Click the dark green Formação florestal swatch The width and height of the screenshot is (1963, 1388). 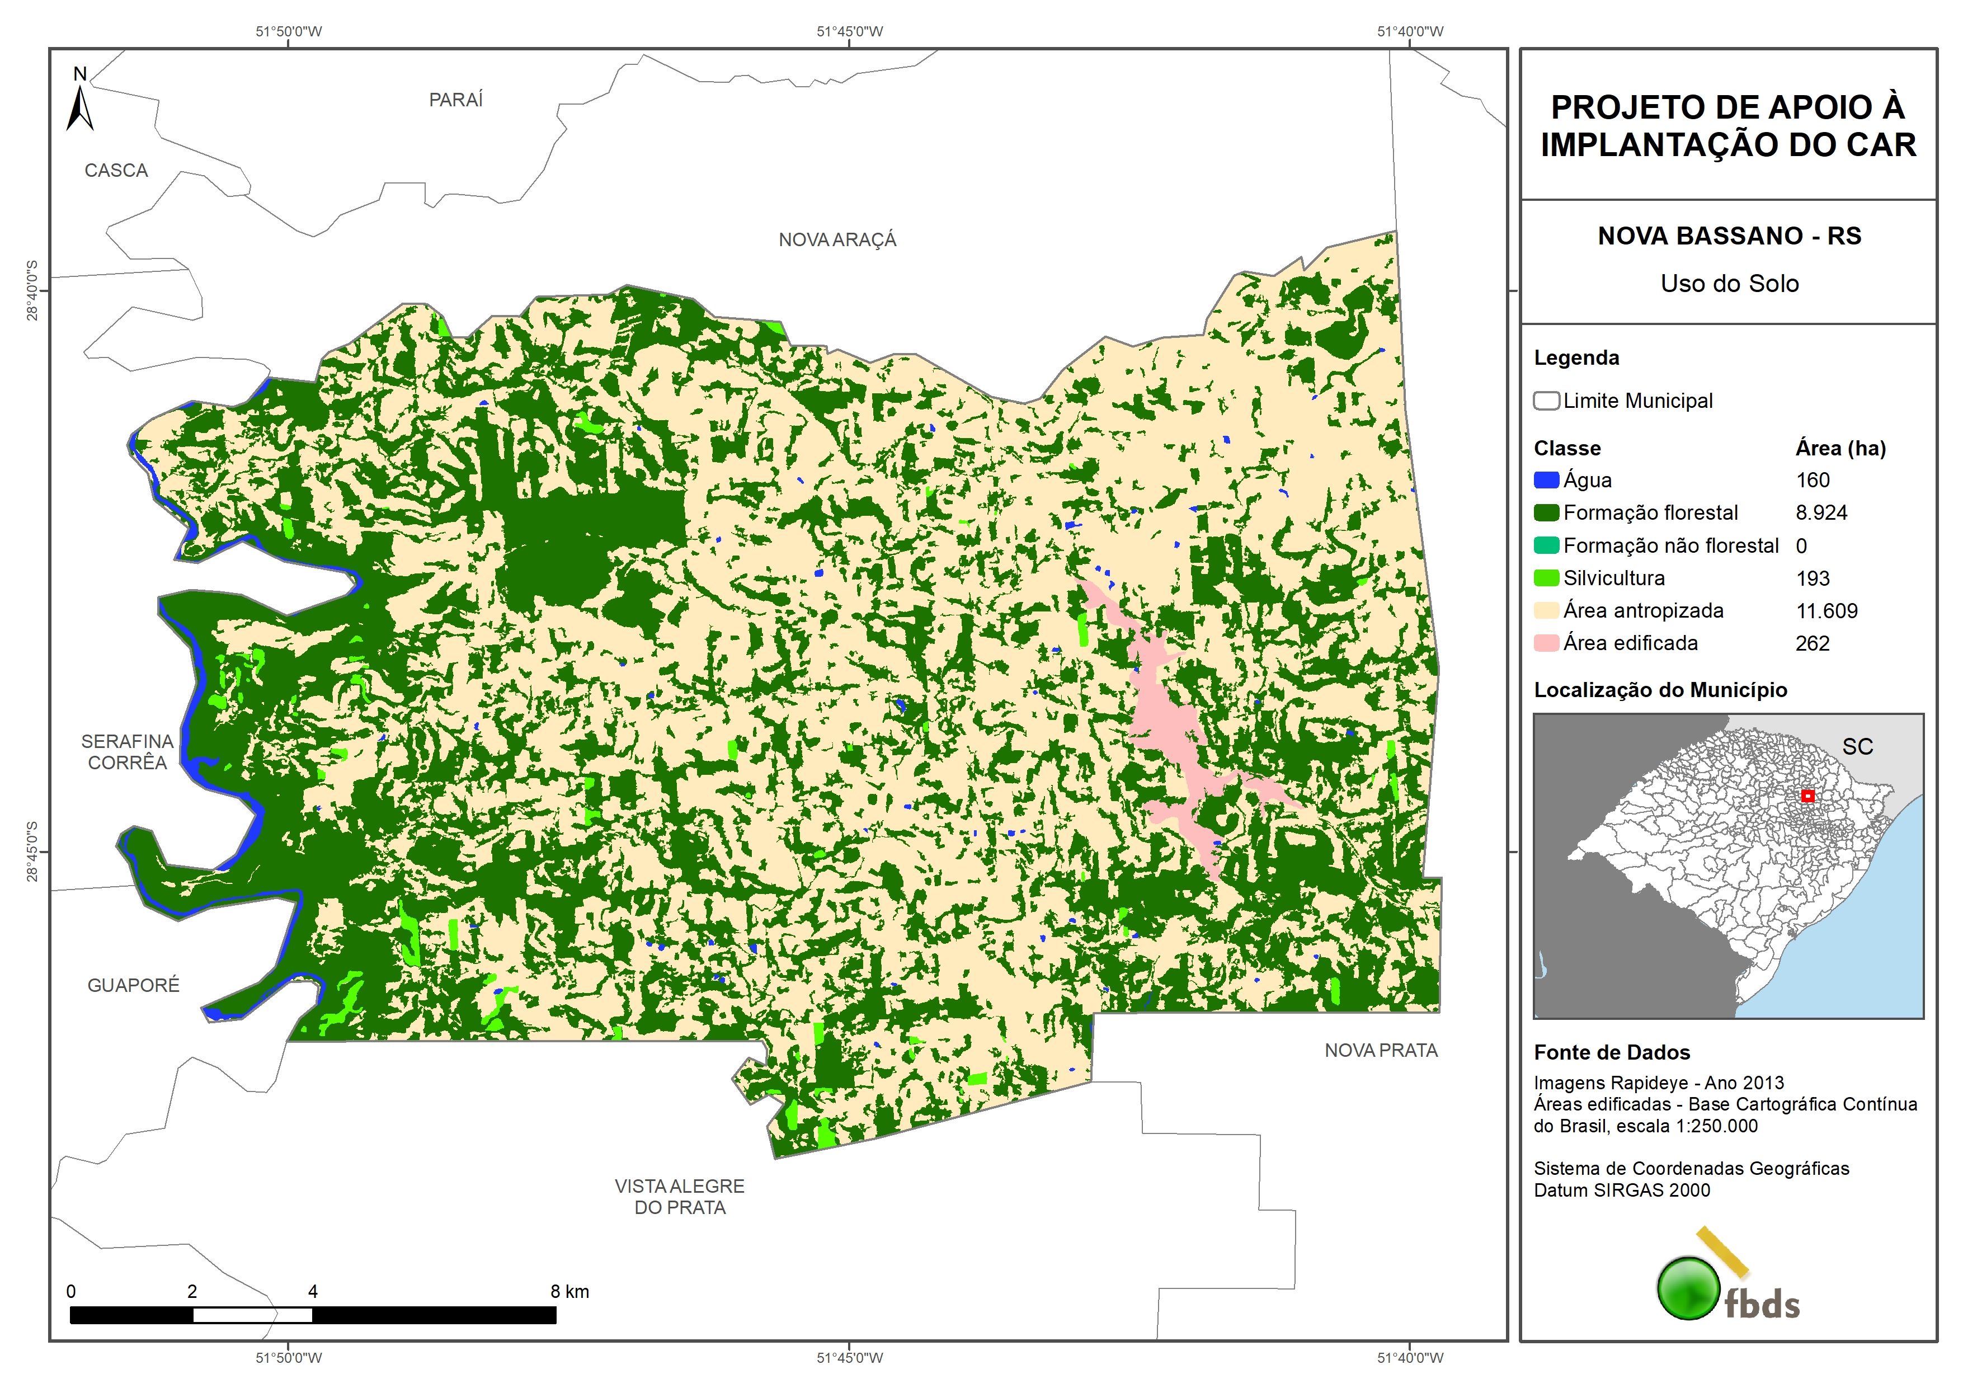pyautogui.click(x=1546, y=513)
